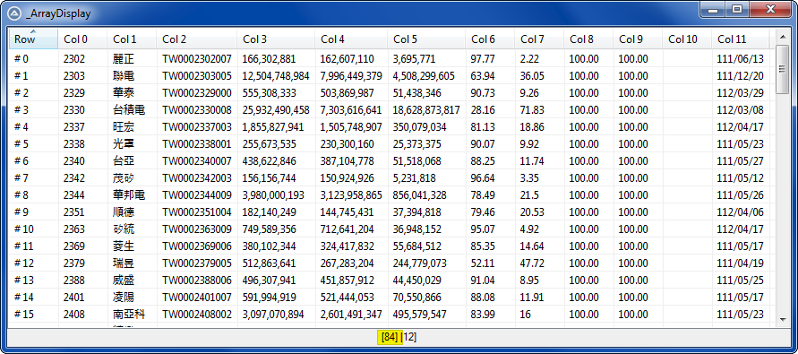Click the Col 5 column header
This screenshot has width=798, height=354.
(x=426, y=39)
